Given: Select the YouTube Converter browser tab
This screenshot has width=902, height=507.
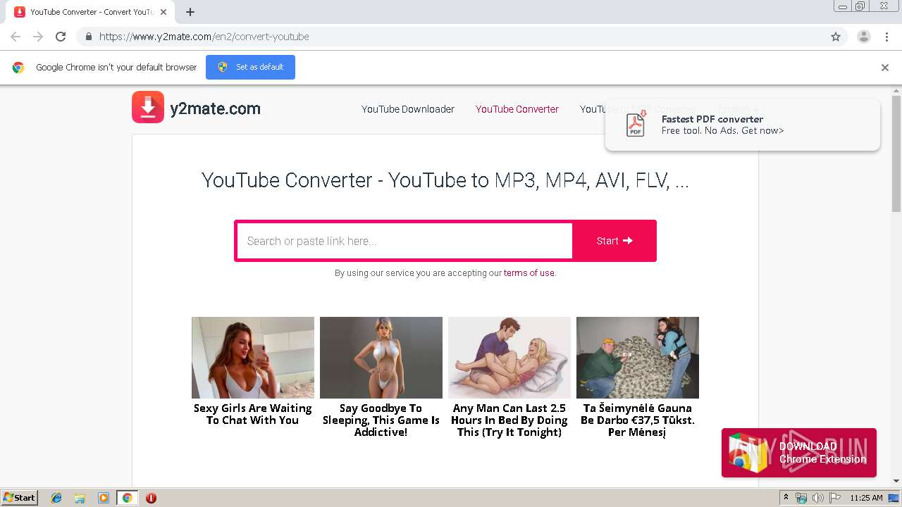Looking at the screenshot, I should pyautogui.click(x=92, y=12).
